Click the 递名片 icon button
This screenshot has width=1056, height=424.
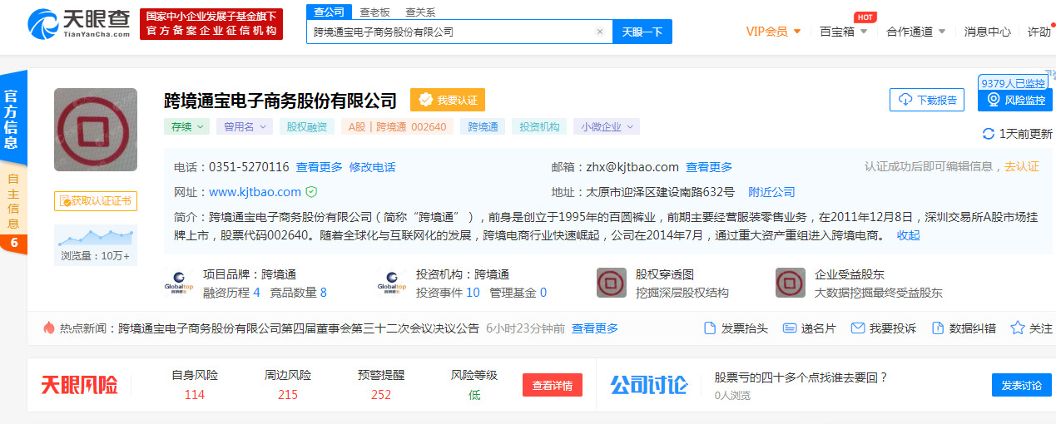tap(810, 328)
